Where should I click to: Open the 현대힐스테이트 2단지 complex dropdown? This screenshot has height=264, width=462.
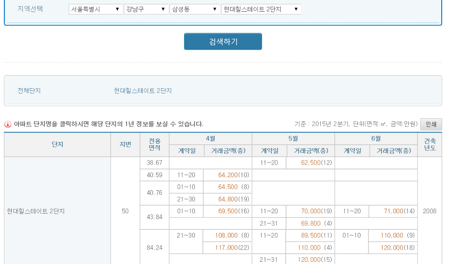click(261, 9)
